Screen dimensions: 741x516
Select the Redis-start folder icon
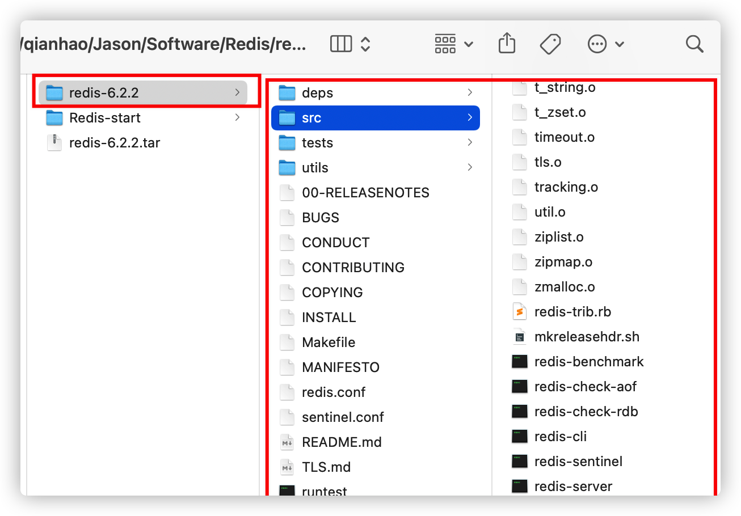[54, 117]
